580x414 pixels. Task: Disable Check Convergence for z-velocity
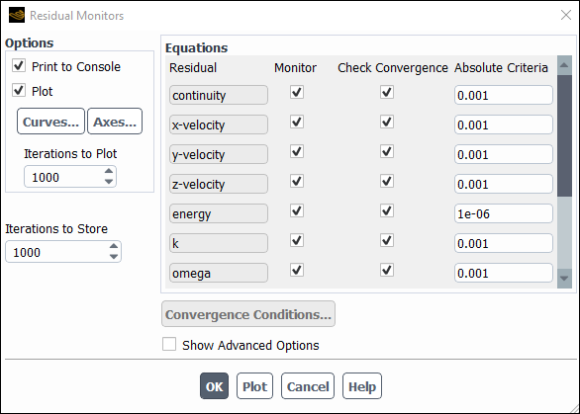pos(387,181)
